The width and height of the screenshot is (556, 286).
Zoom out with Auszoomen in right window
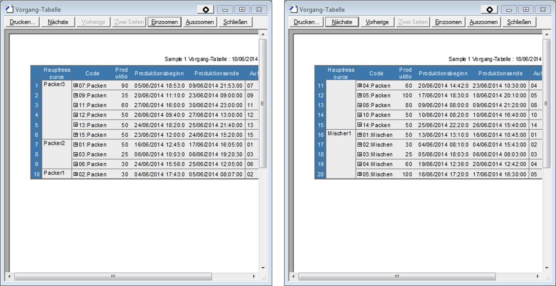pyautogui.click(x=483, y=22)
